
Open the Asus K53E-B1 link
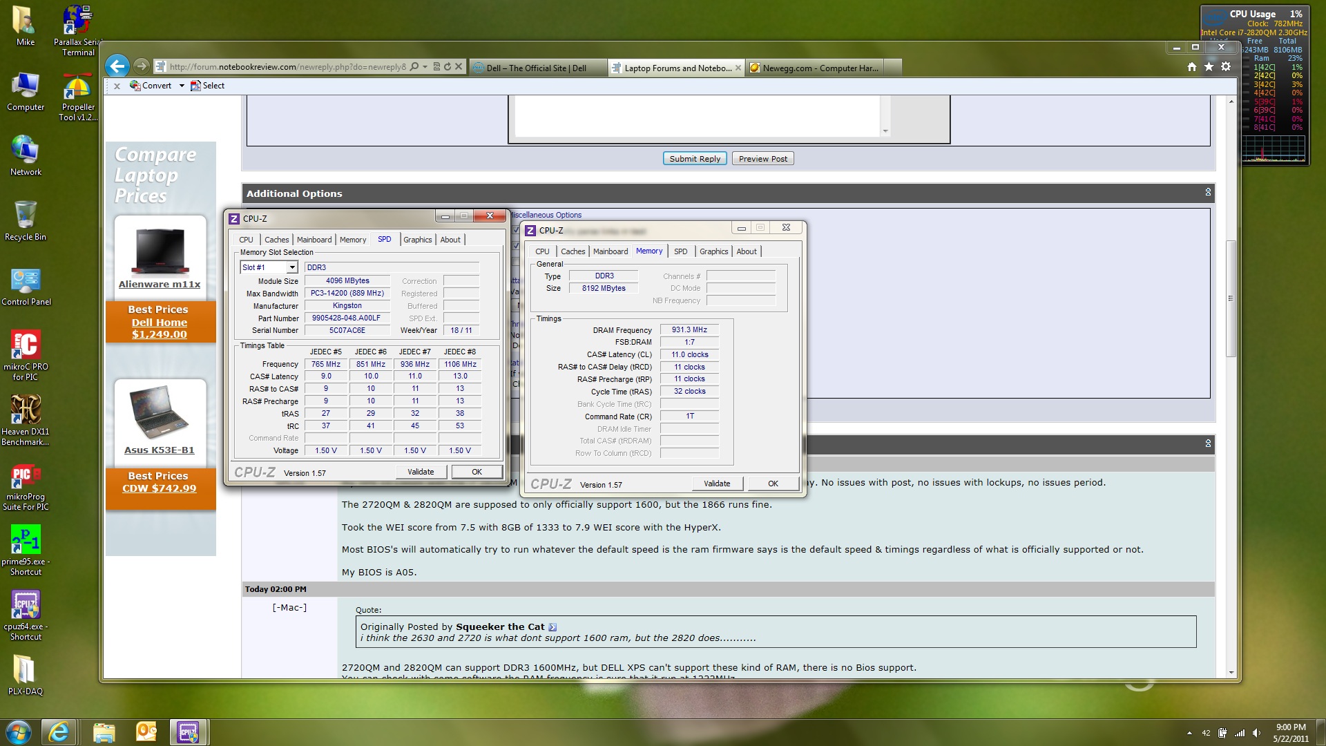[x=160, y=450]
